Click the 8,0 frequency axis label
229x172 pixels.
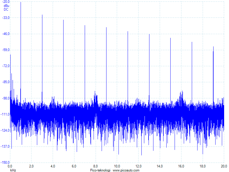click(96, 166)
